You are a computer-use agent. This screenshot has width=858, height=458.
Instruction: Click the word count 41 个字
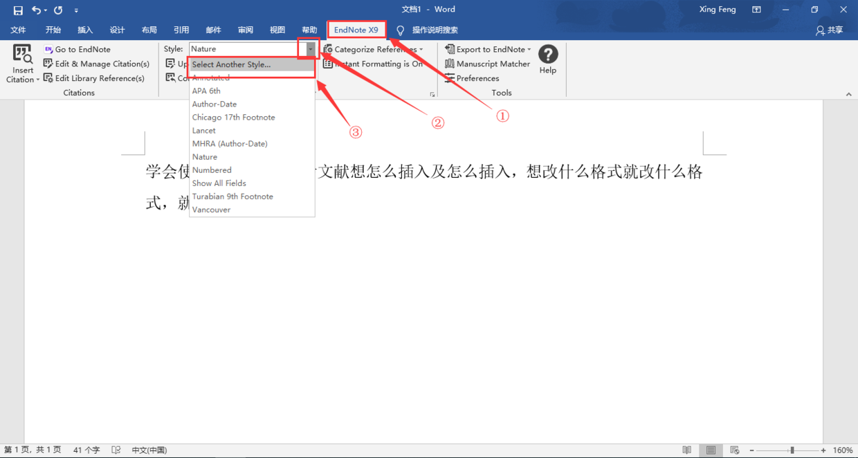tap(86, 450)
